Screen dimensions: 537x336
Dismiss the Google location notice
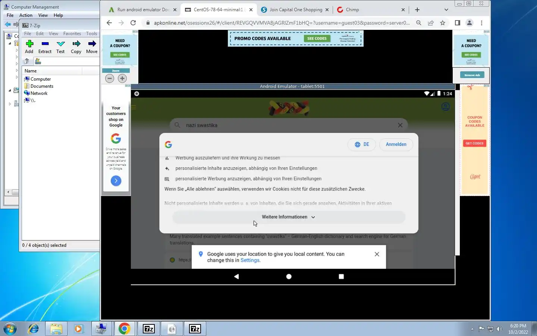pos(377,254)
